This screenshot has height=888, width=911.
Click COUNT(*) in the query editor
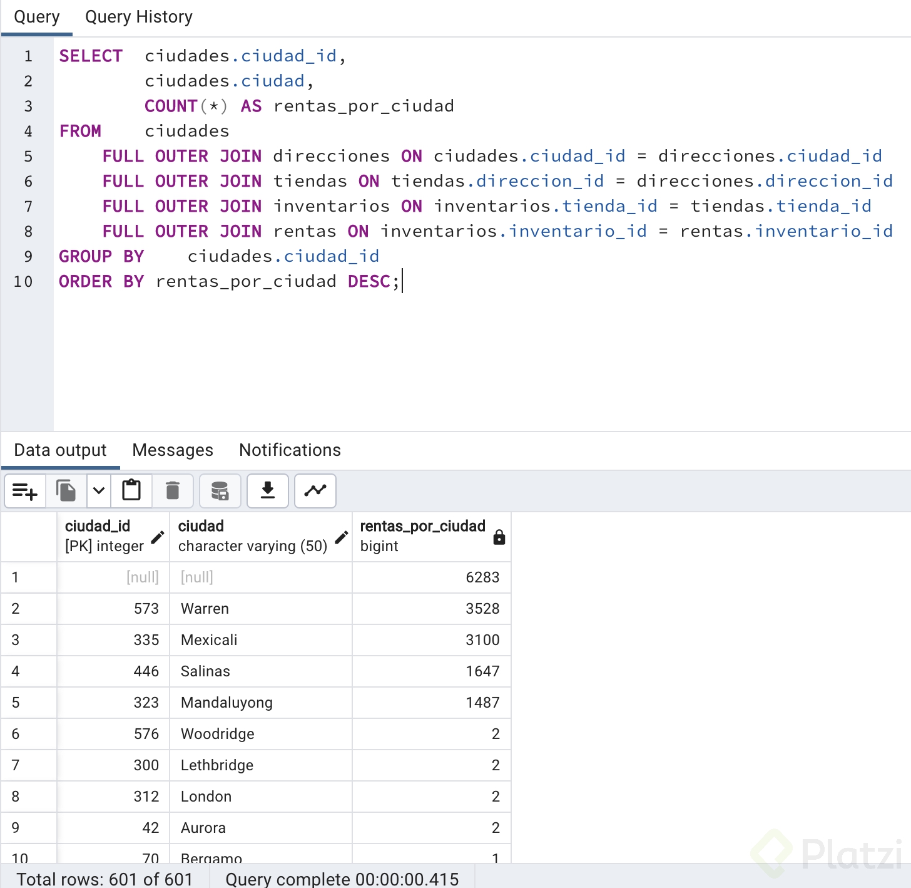pos(186,106)
